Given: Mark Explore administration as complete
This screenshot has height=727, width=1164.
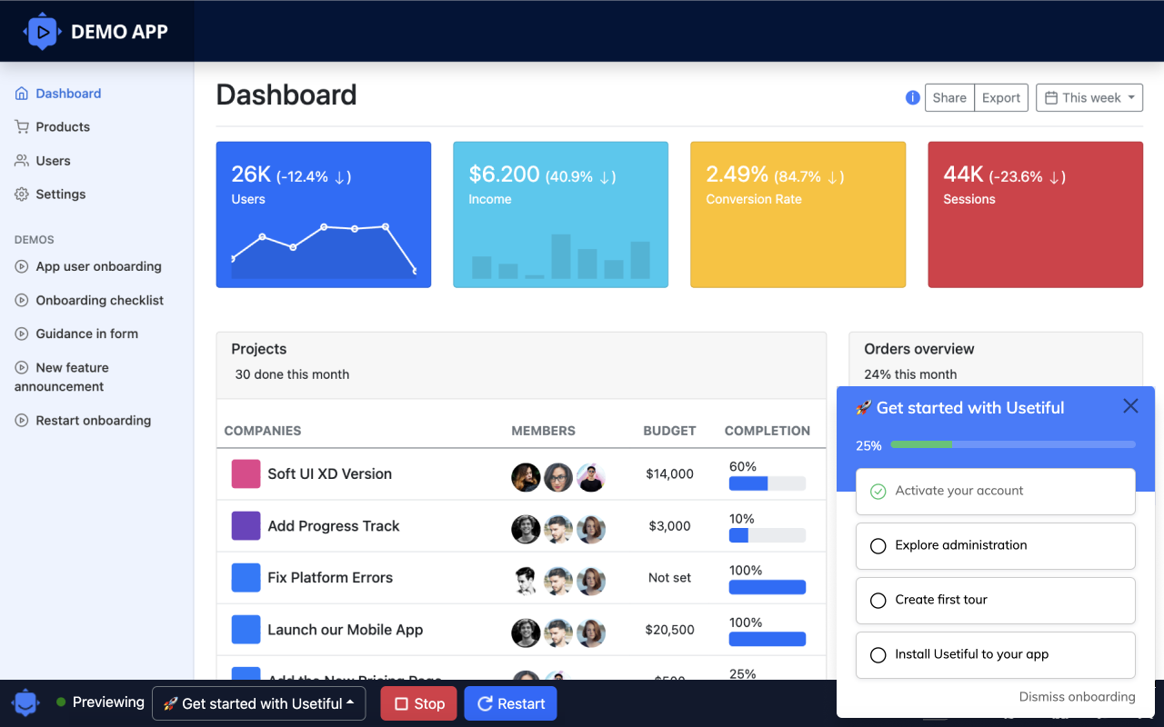Looking at the screenshot, I should point(878,545).
